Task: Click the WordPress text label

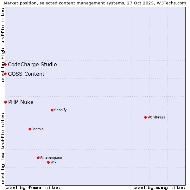Action: (x=156, y=117)
